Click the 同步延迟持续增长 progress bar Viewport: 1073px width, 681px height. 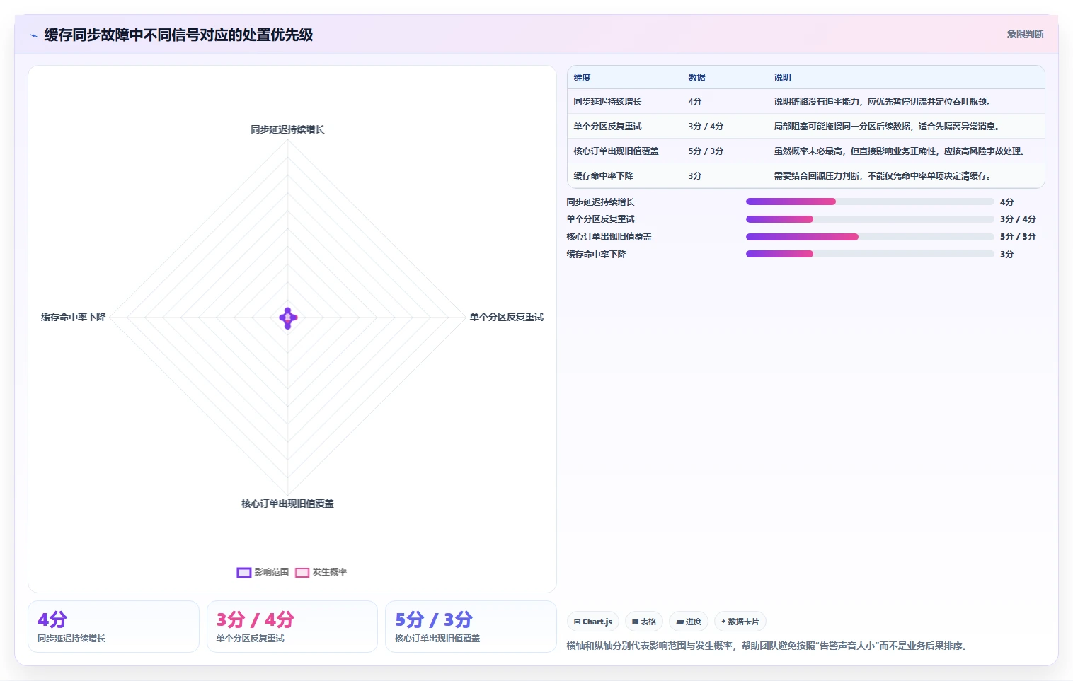(x=870, y=202)
